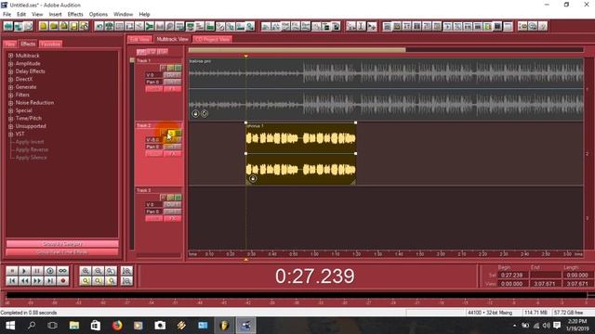Expand the VST category
Image resolution: width=595 pixels, height=334 pixels.
(x=10, y=134)
